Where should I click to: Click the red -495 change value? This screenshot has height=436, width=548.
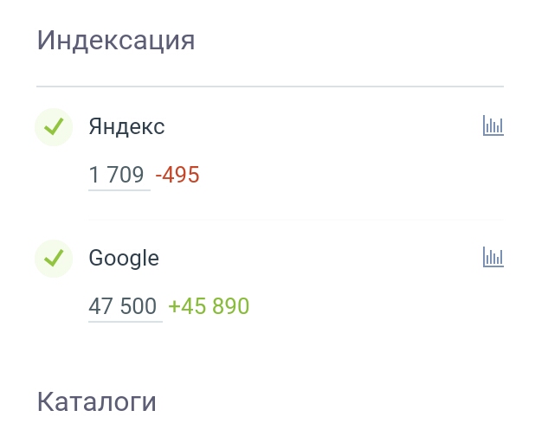pos(177,176)
